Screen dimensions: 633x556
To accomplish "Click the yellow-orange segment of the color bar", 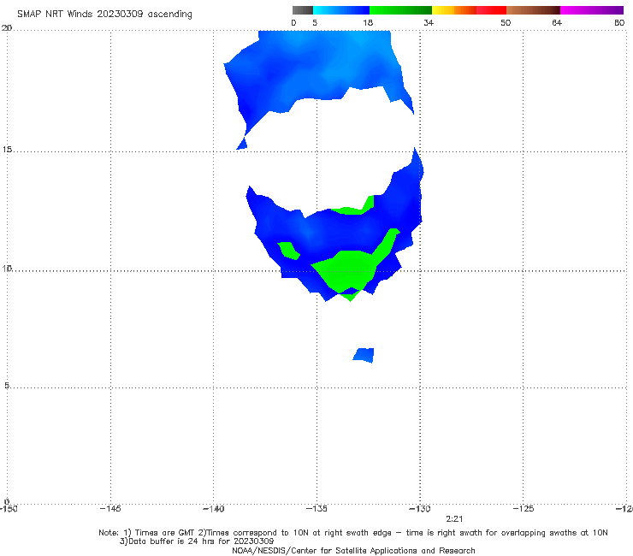I will tap(454, 10).
